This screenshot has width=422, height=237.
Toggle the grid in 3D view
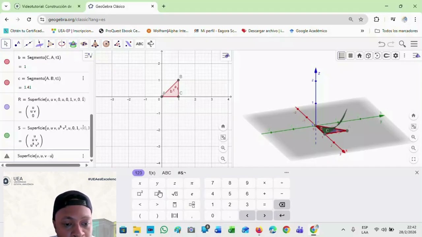click(350, 56)
